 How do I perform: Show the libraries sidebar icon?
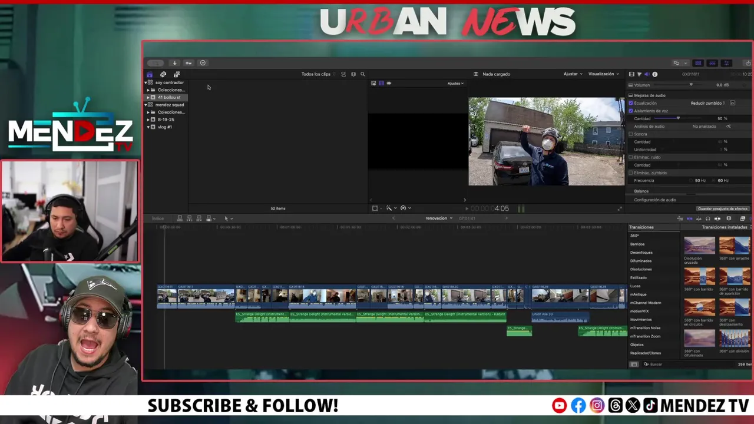tap(150, 74)
